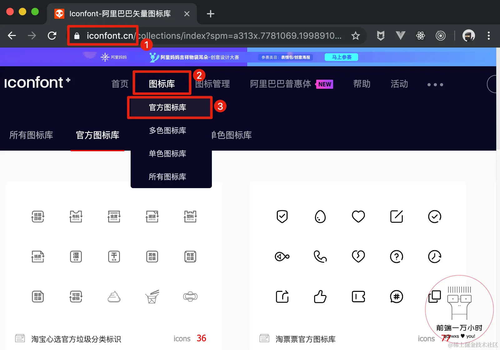Select the shield check icon
The height and width of the screenshot is (350, 500).
coord(282,217)
